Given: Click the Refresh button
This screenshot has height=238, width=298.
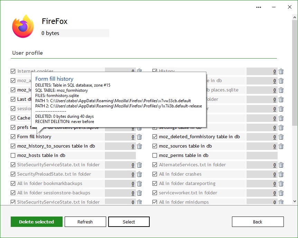Looking at the screenshot, I should coord(85,222).
